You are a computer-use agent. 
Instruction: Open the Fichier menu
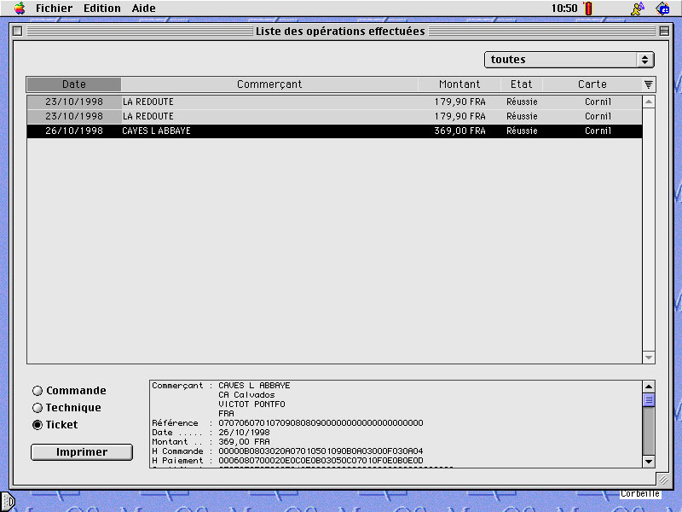click(54, 9)
